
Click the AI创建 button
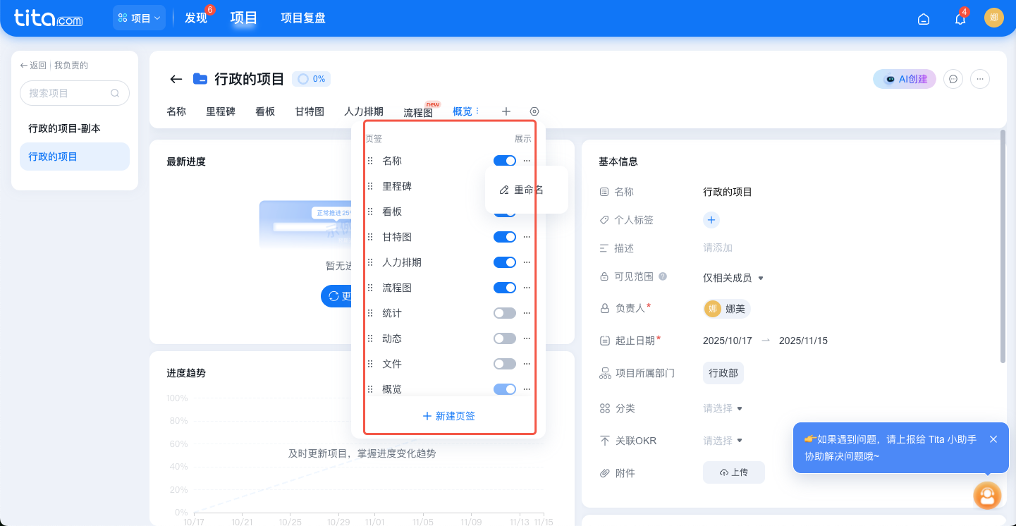[x=904, y=79]
